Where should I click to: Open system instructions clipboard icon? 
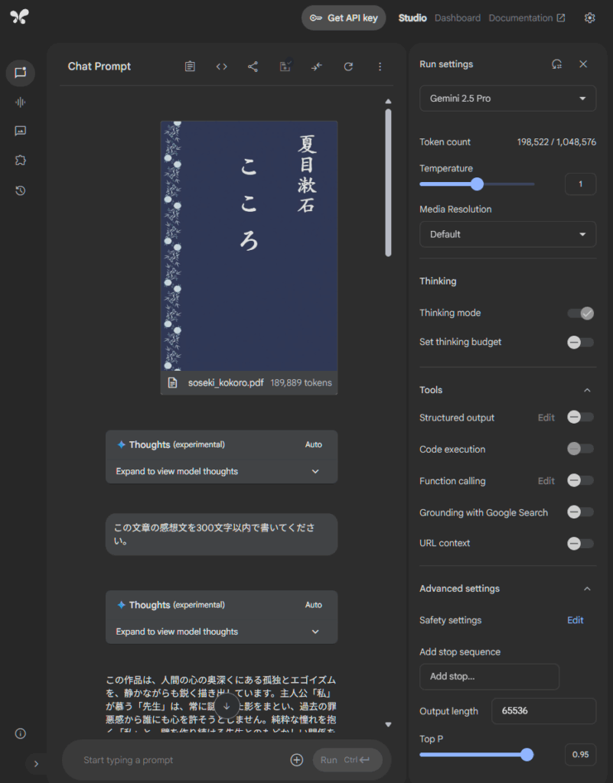click(x=190, y=67)
